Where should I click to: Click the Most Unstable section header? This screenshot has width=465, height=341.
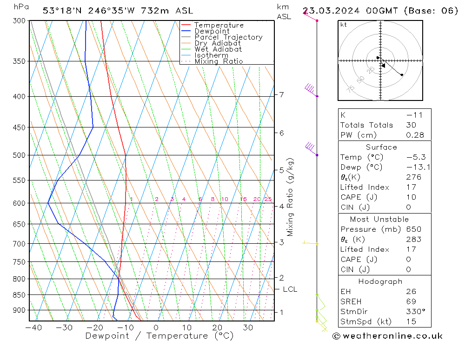[379, 220]
